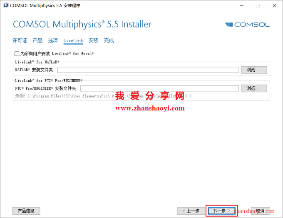Select the LiveLink tab
This screenshot has width=283, height=218.
point(73,41)
